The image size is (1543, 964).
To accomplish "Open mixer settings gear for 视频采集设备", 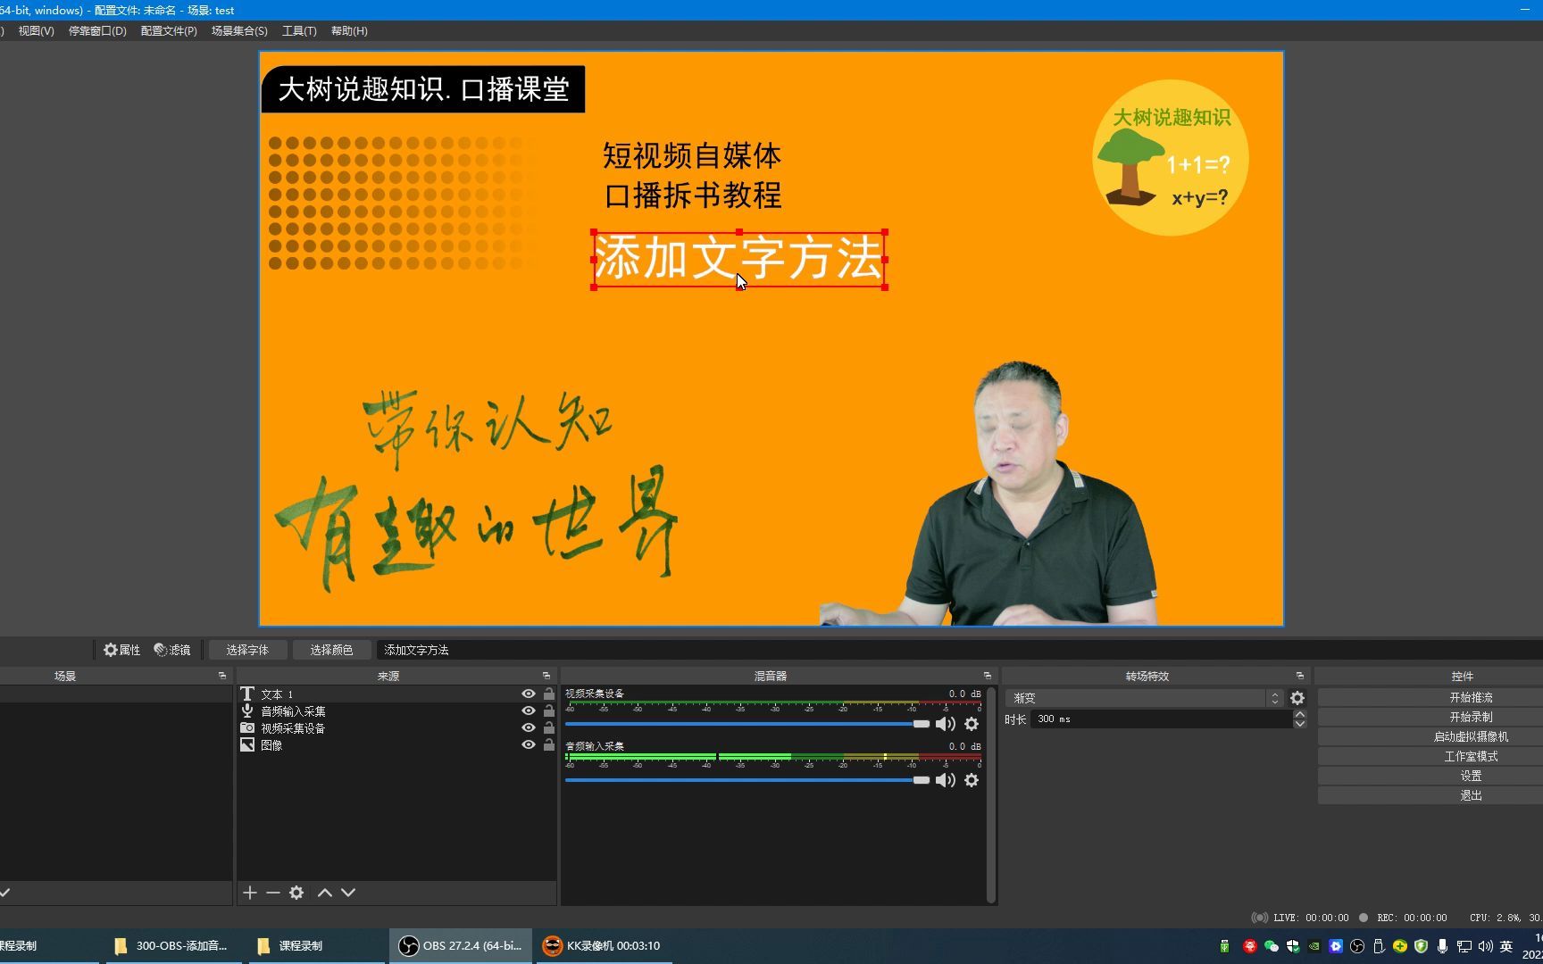I will [x=972, y=724].
